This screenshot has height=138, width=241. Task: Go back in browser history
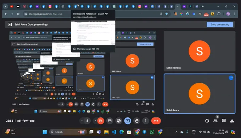point(6,14)
